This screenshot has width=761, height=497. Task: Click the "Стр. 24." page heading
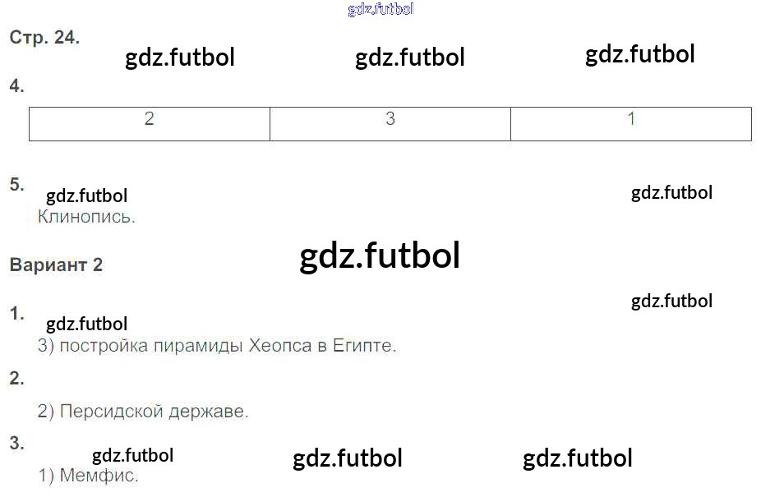[44, 38]
